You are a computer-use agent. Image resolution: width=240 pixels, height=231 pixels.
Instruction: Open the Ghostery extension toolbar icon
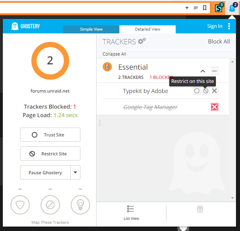coord(232,8)
